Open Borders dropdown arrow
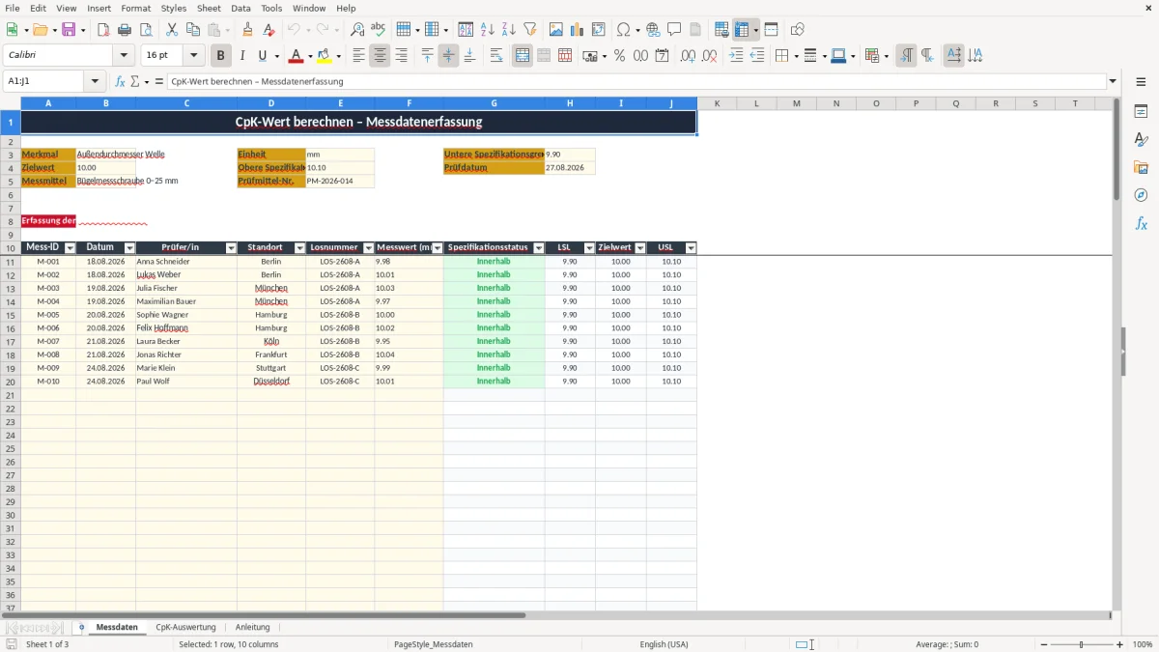Image resolution: width=1159 pixels, height=652 pixels. (796, 56)
